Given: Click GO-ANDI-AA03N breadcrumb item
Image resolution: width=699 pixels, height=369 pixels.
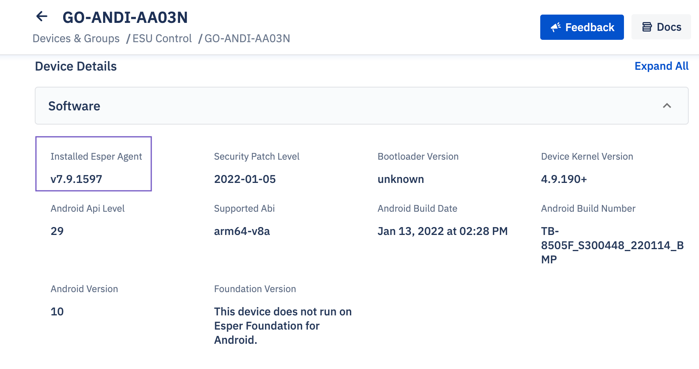Looking at the screenshot, I should 247,39.
